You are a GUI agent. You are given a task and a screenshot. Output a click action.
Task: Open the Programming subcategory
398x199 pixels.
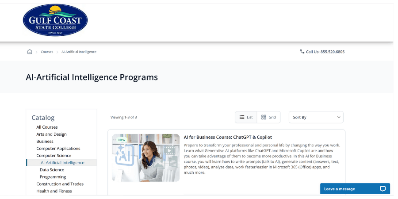tap(53, 177)
